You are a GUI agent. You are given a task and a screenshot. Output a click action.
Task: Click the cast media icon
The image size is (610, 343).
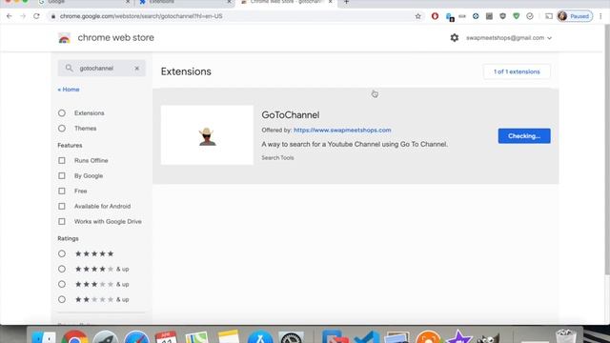549,16
